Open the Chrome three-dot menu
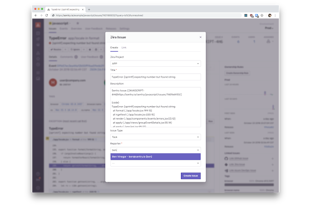Image resolution: width=311 pixels, height=206 pixels. (x=275, y=15)
